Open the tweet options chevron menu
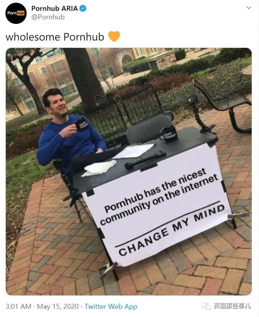The width and height of the screenshot is (259, 317). (249, 8)
